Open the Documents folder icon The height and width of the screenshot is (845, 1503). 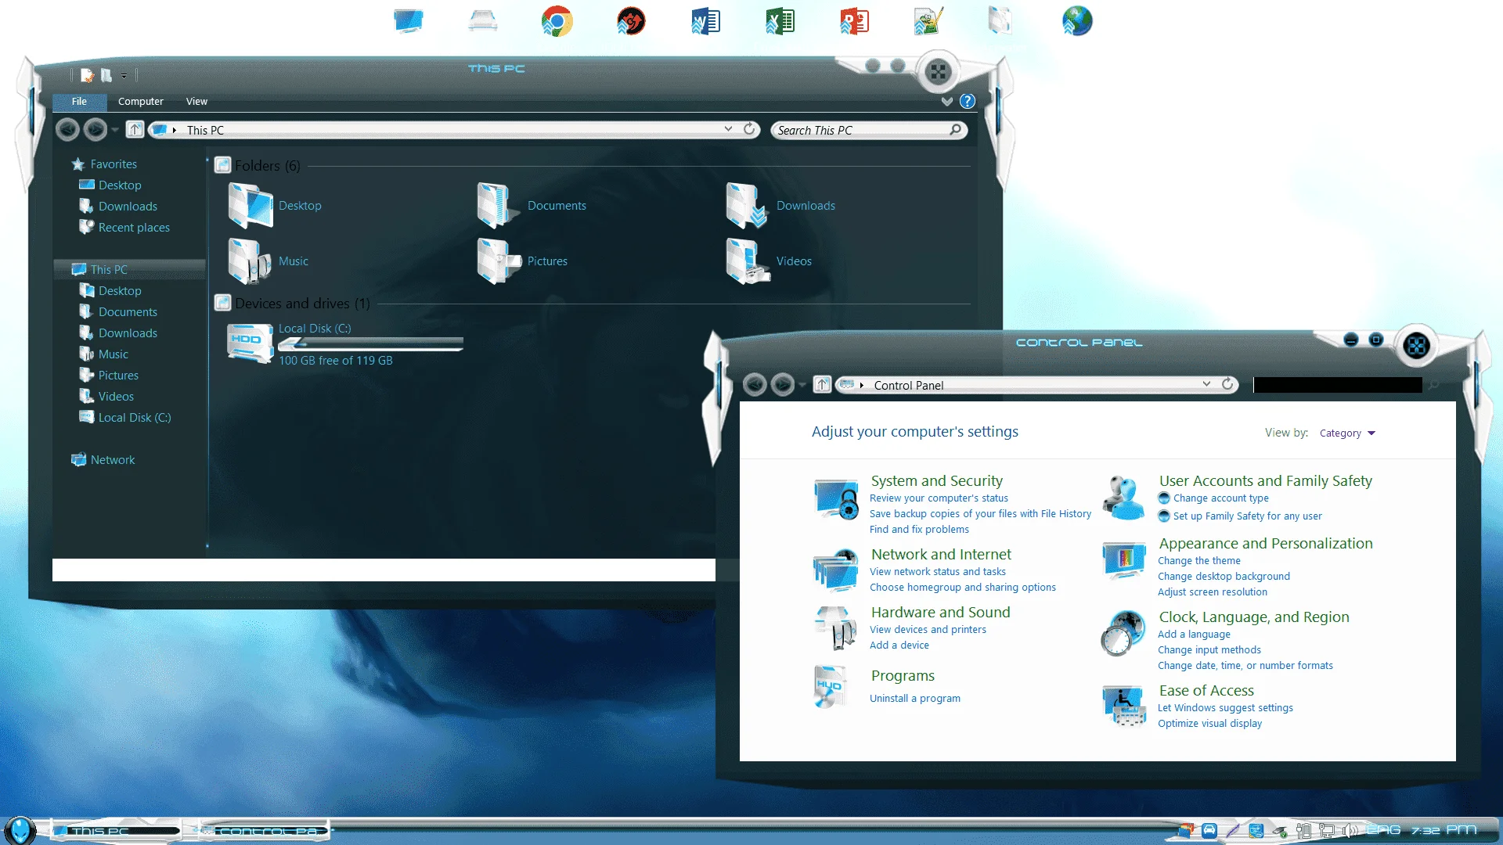499,205
